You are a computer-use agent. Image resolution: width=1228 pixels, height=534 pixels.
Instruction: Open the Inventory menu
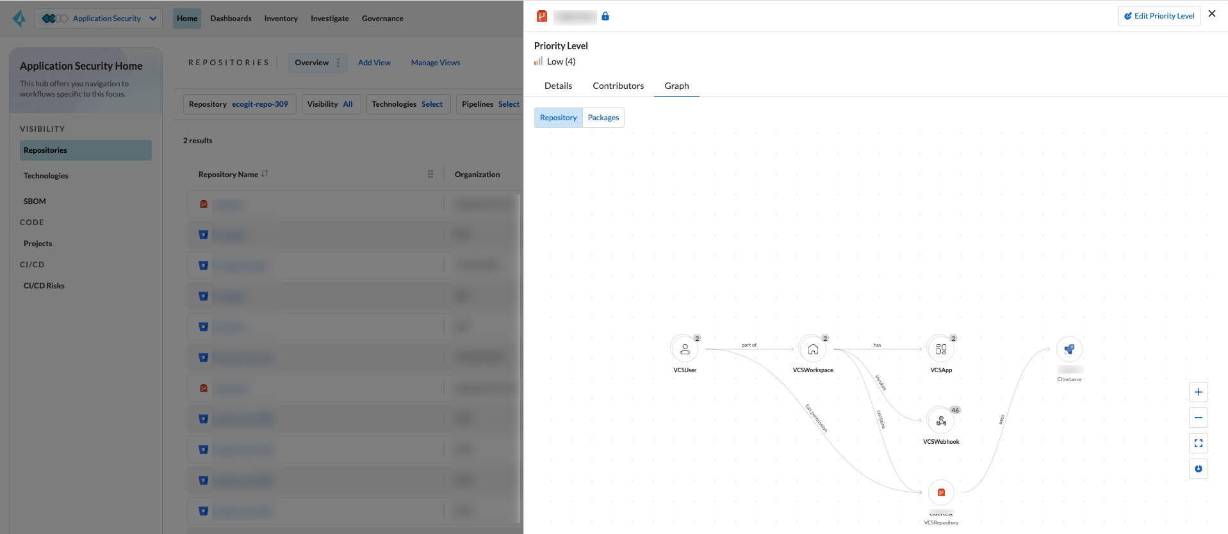(281, 19)
